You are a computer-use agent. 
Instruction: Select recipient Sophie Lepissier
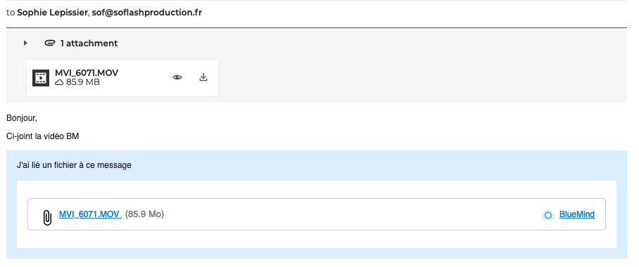click(x=53, y=13)
